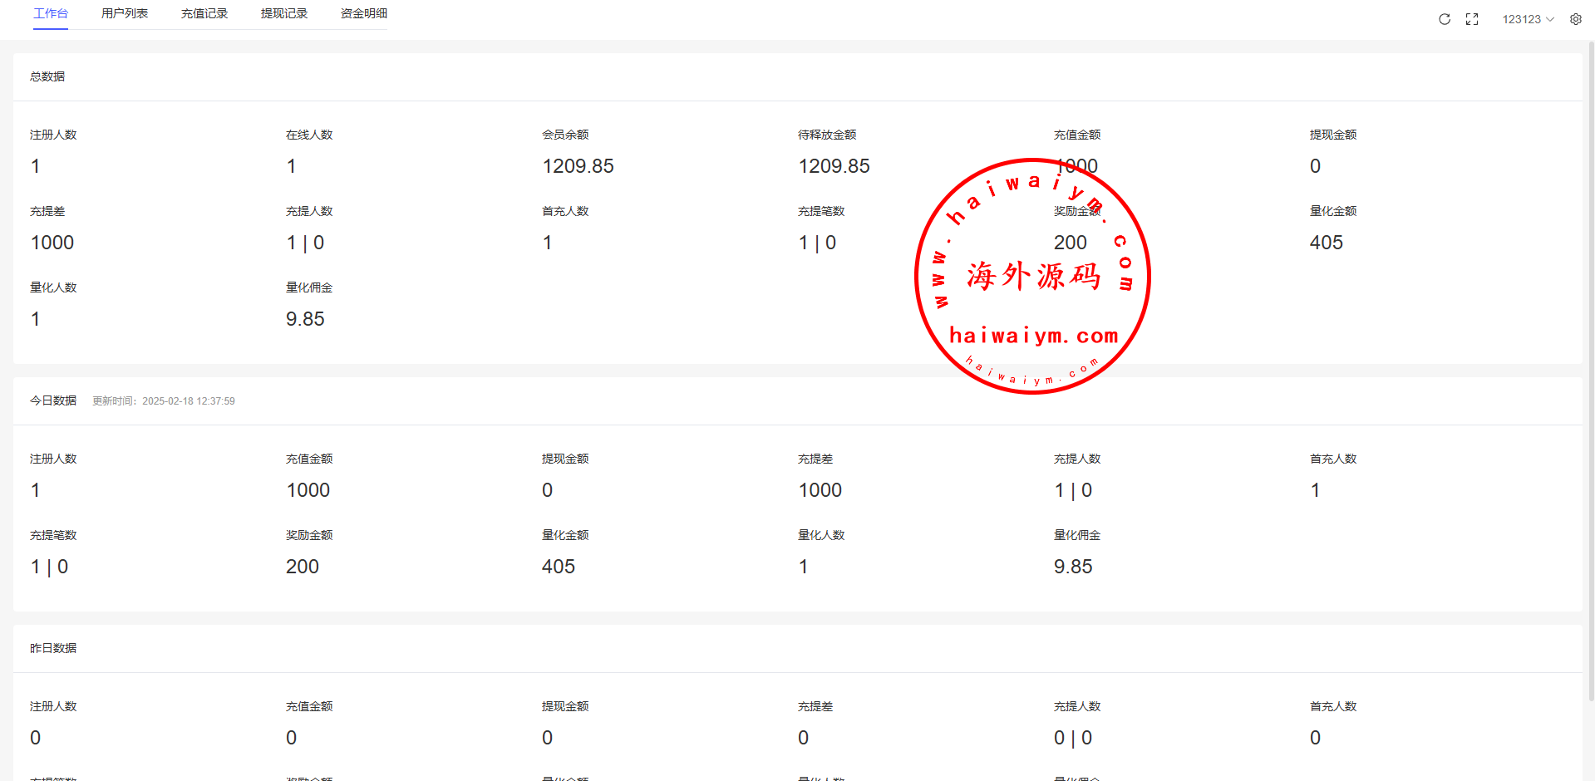Select the 提现记录 tab
1595x781 pixels.
click(284, 14)
